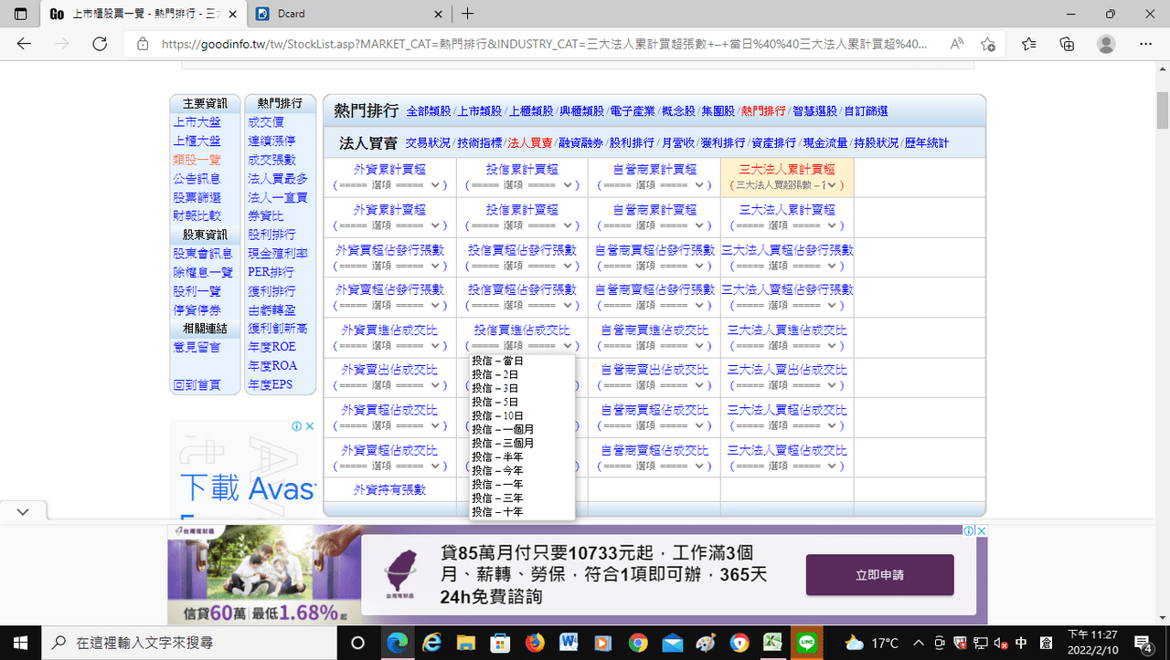Open 年度ROE ranking link

coord(271,347)
